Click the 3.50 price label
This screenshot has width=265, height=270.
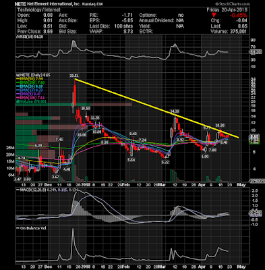pos(27,179)
